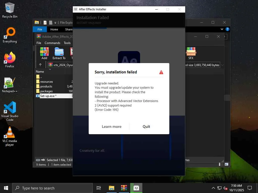Image resolution: width=258 pixels, height=193 pixels.
Task: Click the taskbar search box
Action: tap(52, 188)
